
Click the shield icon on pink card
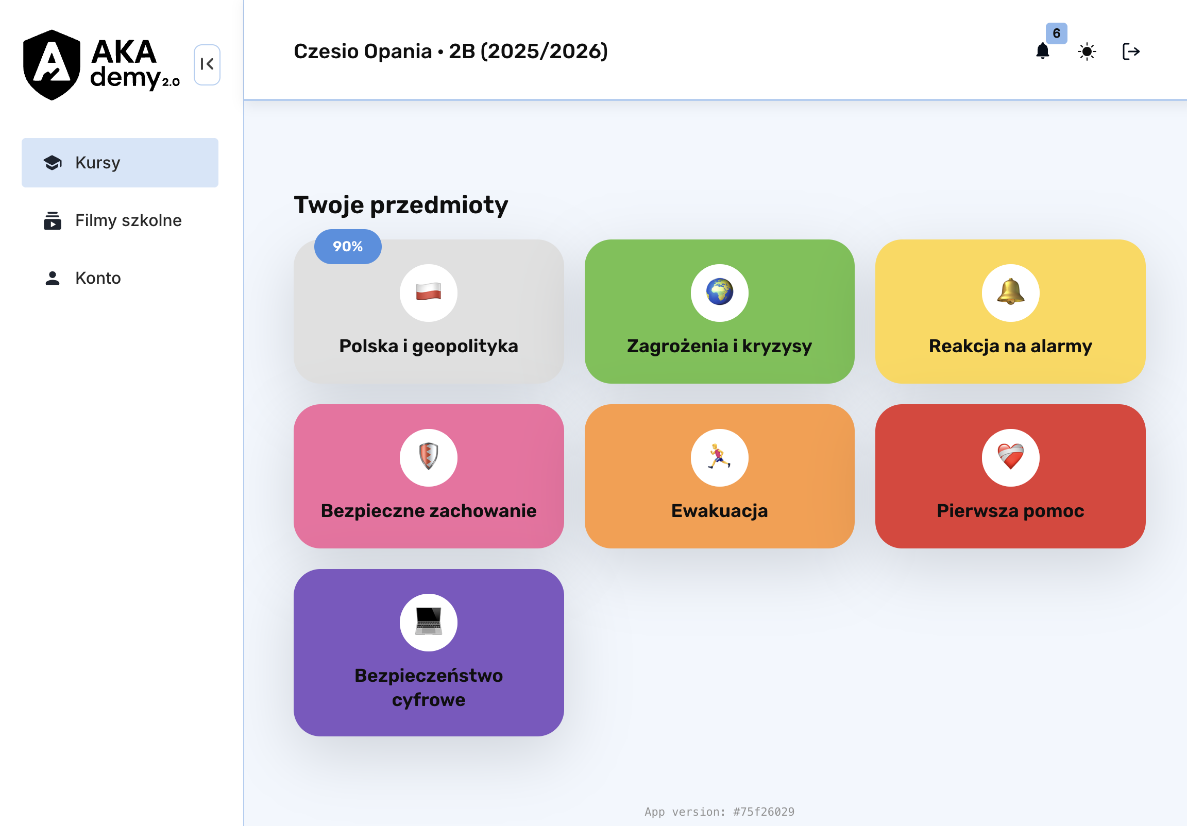(x=428, y=457)
